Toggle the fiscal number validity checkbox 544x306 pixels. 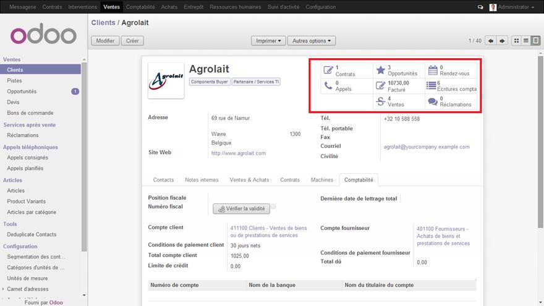(273, 206)
